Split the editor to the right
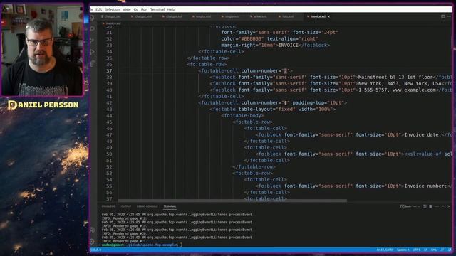The height and width of the screenshot is (256, 456). pos(443,16)
